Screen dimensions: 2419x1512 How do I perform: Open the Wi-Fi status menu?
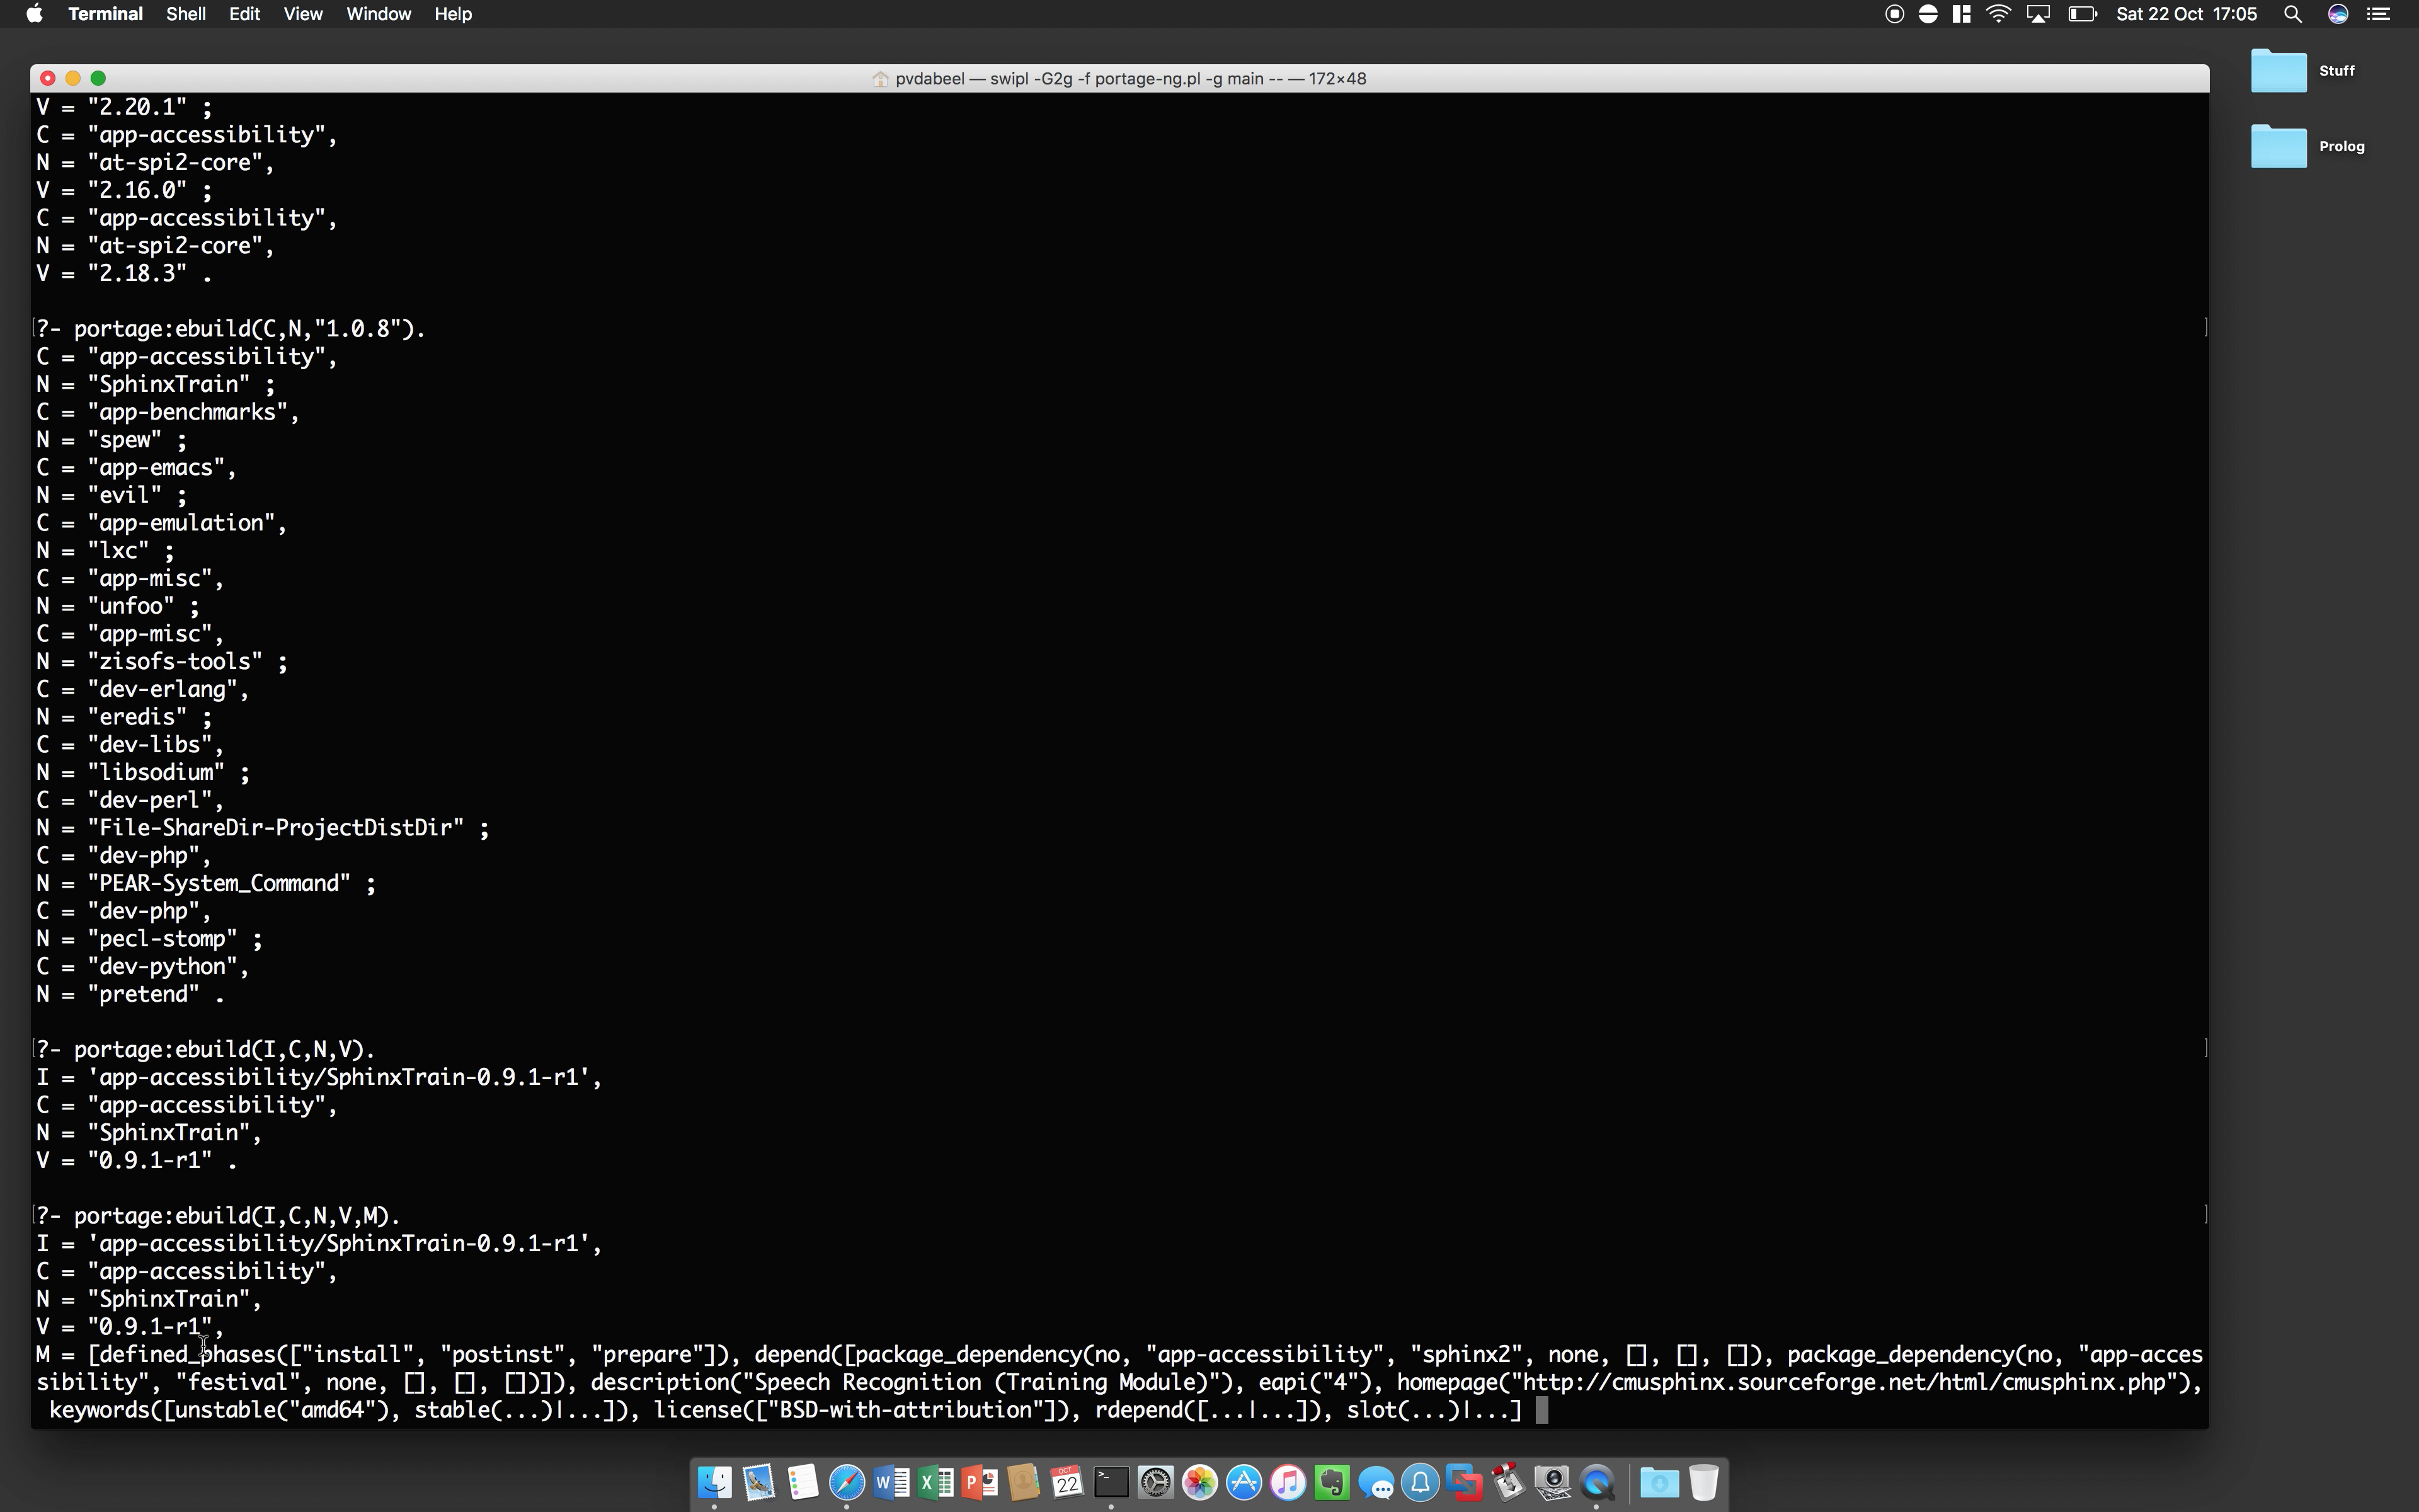pos(1998,14)
